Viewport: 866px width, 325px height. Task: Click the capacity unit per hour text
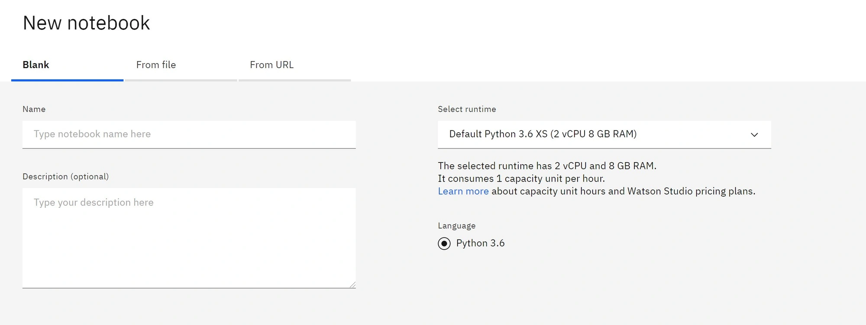(x=521, y=179)
